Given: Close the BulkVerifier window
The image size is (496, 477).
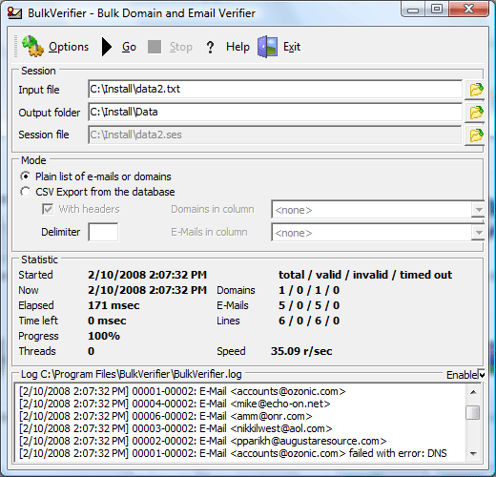Looking at the screenshot, I should click(469, 10).
